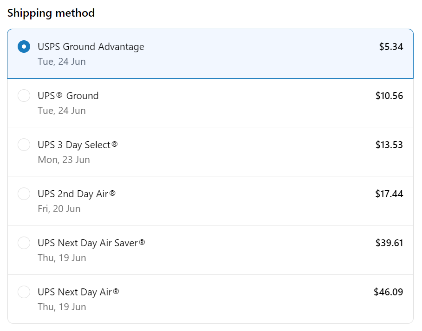Click the $46.09 price
Viewport: 422px width, 331px height.
[389, 292]
